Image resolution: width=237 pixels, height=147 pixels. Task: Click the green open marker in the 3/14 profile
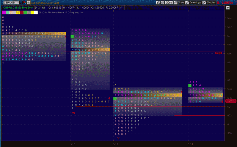(x=190, y=85)
